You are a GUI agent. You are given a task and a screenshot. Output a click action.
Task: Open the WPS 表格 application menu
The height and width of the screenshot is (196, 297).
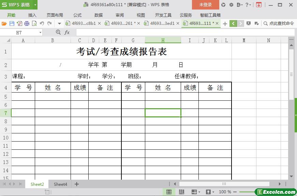[x=16, y=5]
